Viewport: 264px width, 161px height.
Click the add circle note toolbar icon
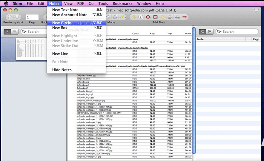click(x=149, y=17)
